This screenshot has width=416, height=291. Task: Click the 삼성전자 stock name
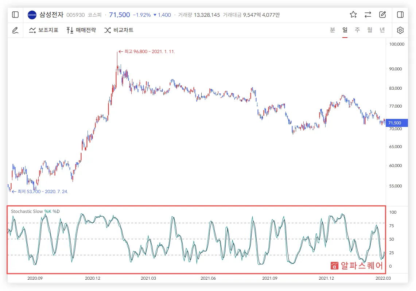tap(51, 15)
